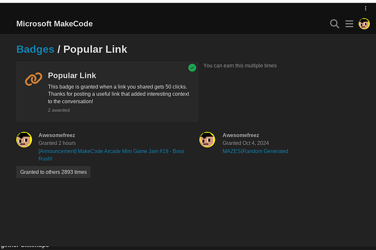376x250 pixels.
Task: Open the MAZES(Random Generated link
Action: pos(255,151)
